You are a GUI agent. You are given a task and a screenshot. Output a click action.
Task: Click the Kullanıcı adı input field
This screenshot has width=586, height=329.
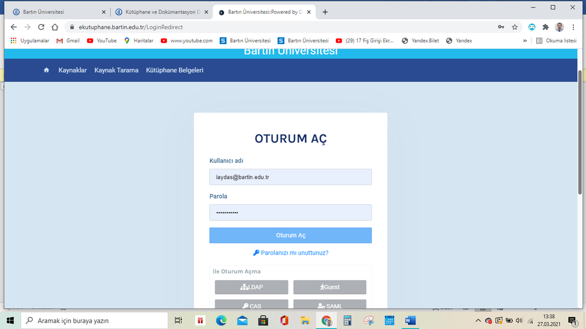(x=291, y=177)
